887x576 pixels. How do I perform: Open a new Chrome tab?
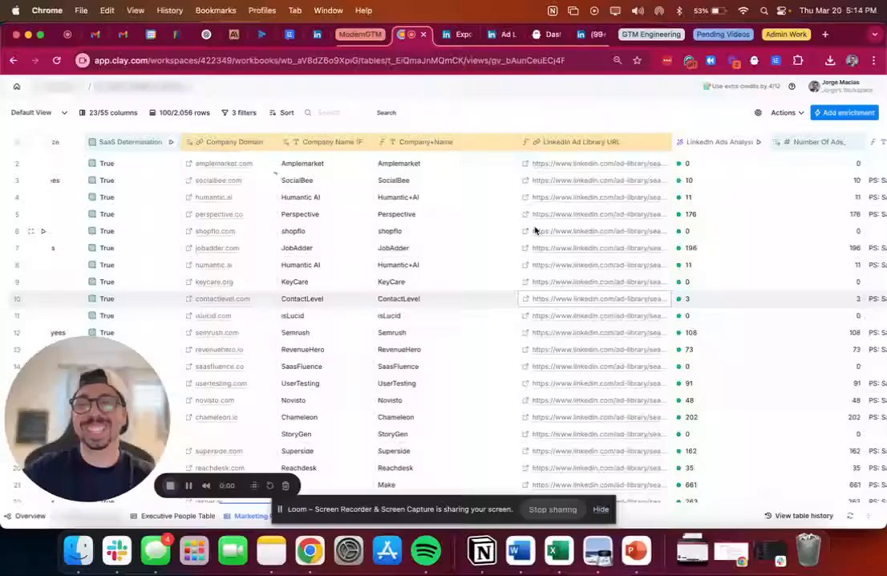tap(825, 34)
